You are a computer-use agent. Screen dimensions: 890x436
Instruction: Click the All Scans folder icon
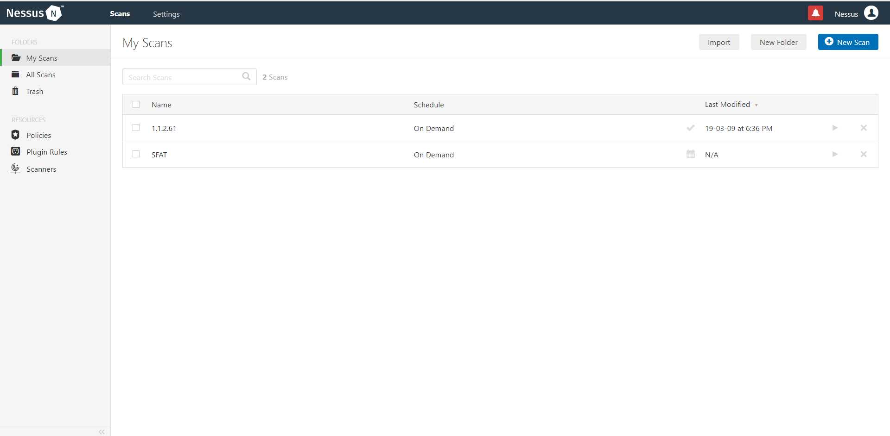tap(15, 75)
